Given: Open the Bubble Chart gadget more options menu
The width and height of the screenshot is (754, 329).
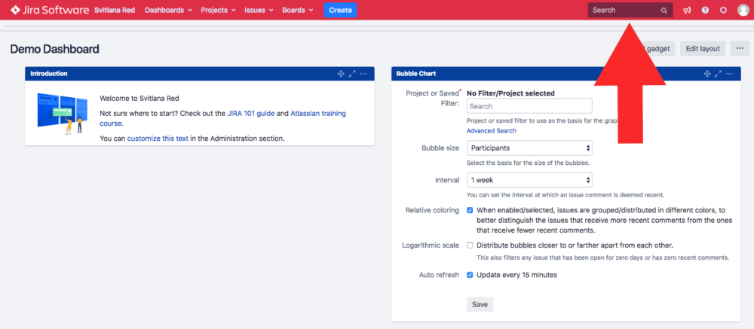Looking at the screenshot, I should point(729,74).
